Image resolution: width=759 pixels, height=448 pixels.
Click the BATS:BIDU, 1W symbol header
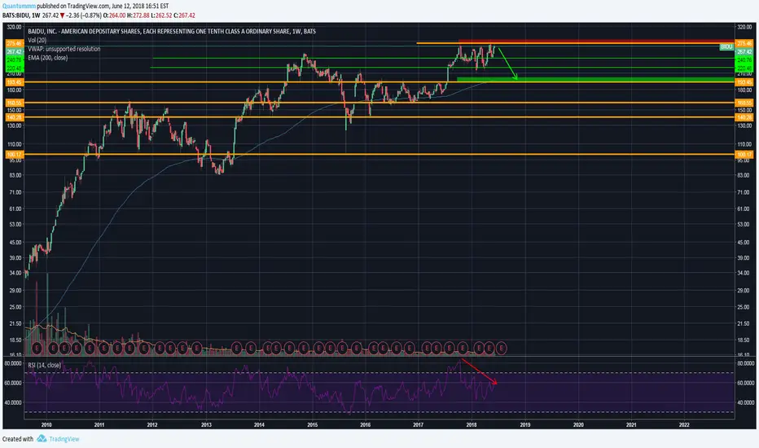click(x=21, y=15)
